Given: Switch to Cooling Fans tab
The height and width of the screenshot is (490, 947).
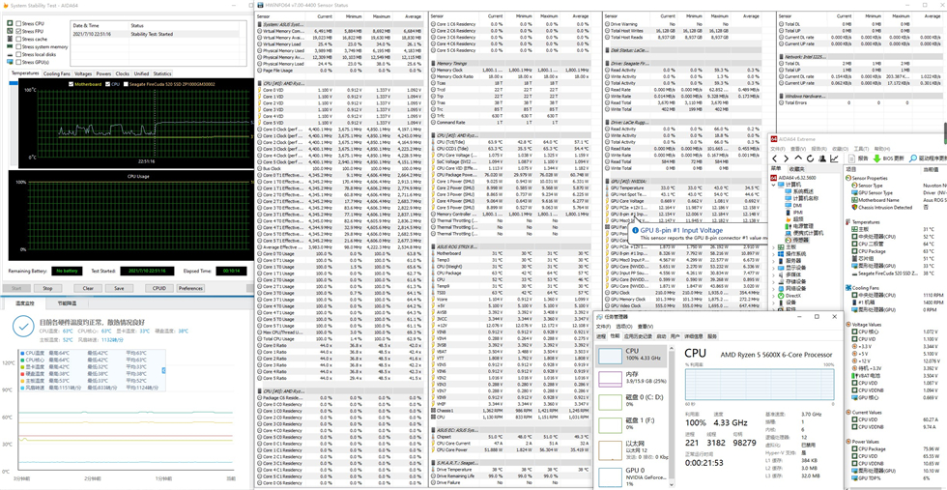Looking at the screenshot, I should [x=57, y=73].
